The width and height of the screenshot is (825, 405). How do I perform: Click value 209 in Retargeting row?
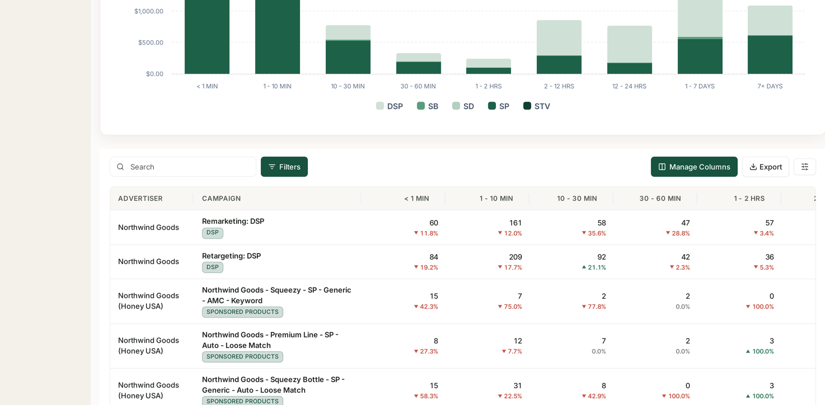pyautogui.click(x=516, y=257)
